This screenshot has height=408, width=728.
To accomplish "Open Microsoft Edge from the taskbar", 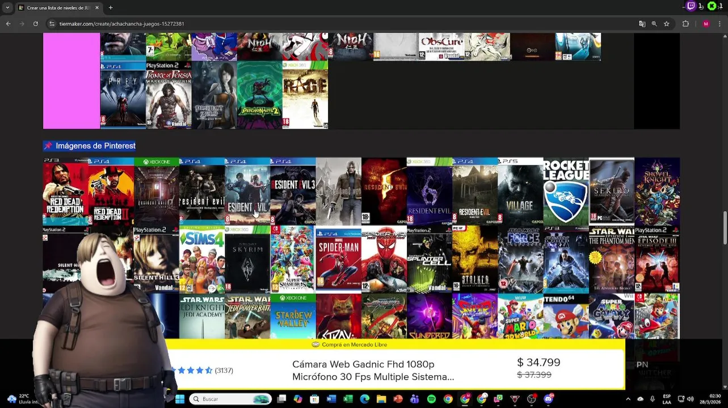I will (365, 399).
